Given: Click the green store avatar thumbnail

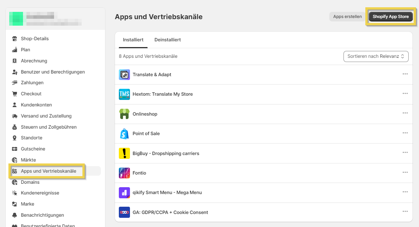Looking at the screenshot, I should click(16, 18).
